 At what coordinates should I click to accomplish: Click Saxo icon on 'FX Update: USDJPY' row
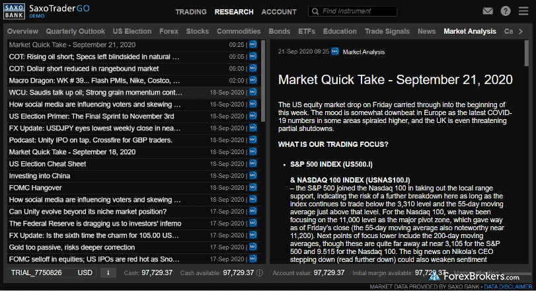253,128
